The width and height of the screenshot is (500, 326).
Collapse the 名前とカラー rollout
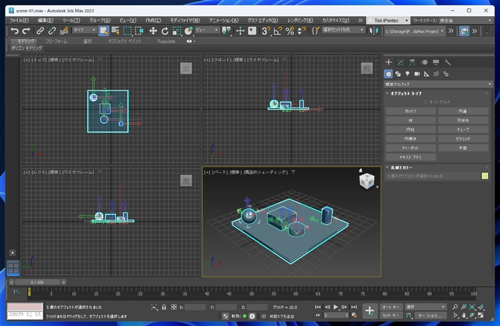pyautogui.click(x=401, y=167)
